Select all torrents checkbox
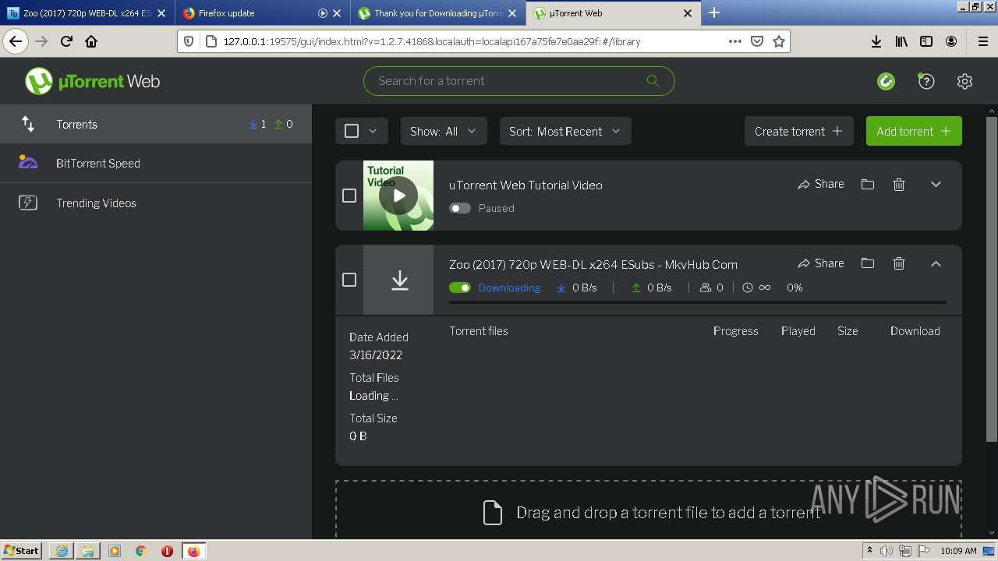Screen dimensions: 998x561 pos(352,131)
